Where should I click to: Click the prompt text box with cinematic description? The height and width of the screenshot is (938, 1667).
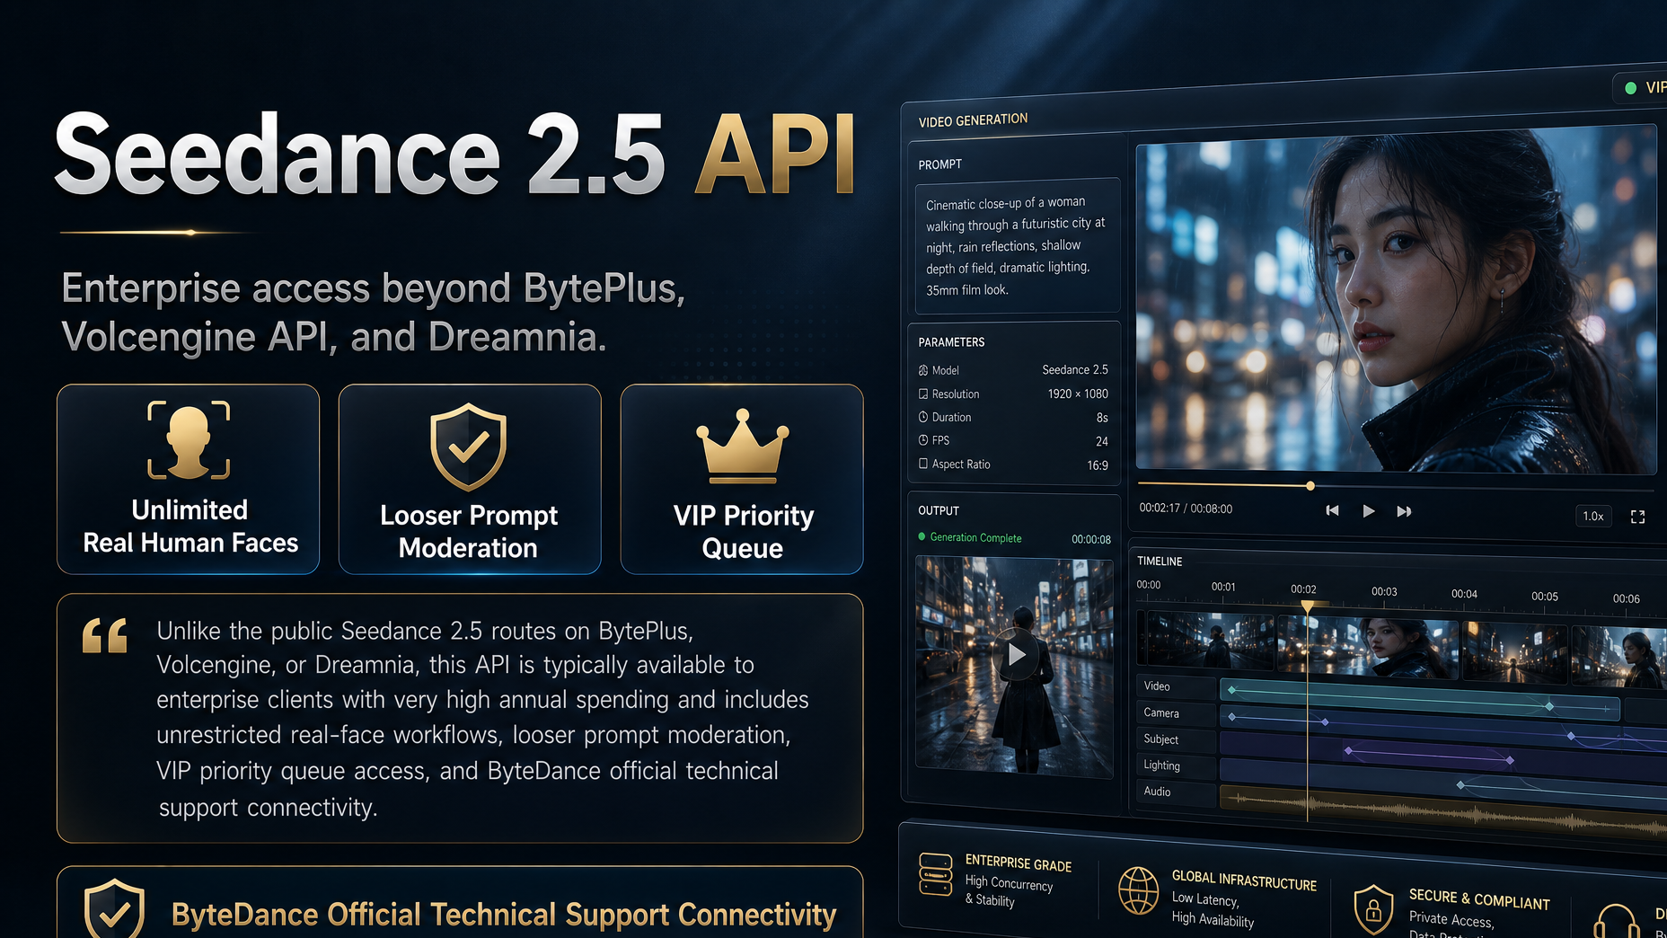point(1017,245)
